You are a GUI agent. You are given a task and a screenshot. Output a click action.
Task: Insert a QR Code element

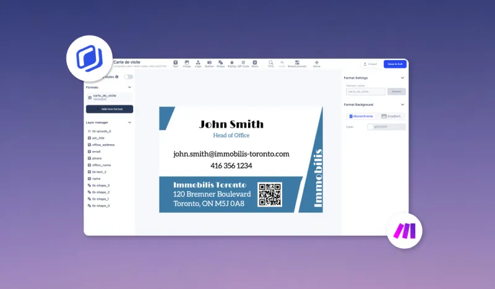(243, 64)
